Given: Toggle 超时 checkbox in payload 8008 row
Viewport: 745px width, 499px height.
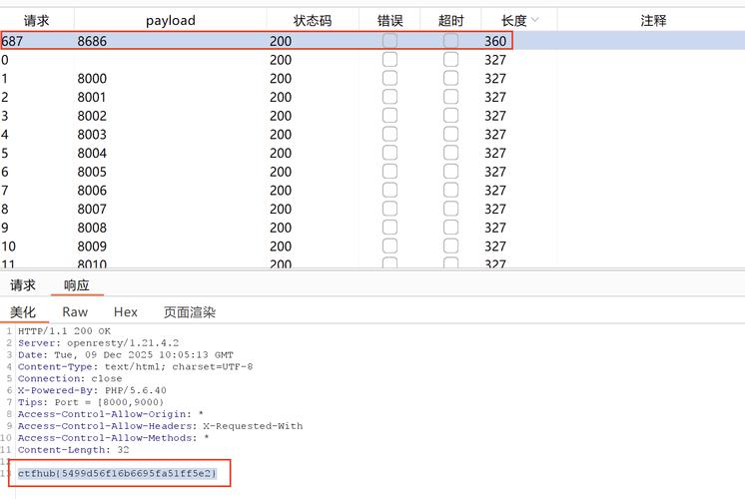Looking at the screenshot, I should [x=450, y=228].
